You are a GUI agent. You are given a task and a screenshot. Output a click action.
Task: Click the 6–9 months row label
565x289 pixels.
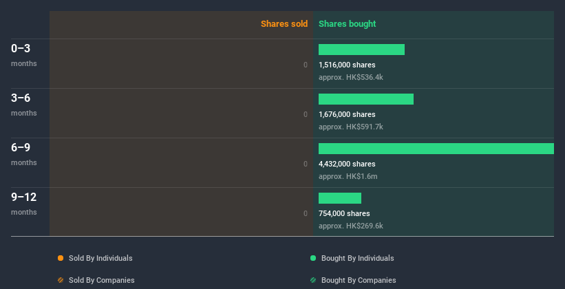[24, 154]
